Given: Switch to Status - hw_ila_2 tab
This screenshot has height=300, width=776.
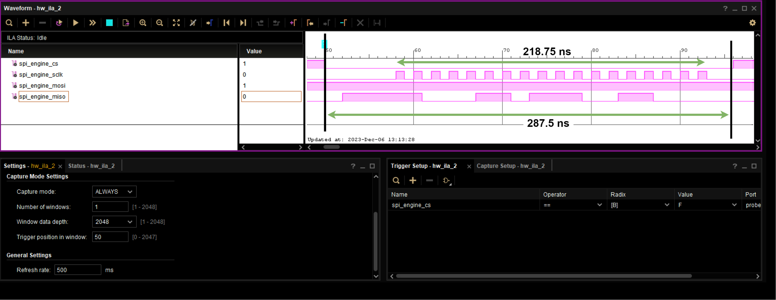Looking at the screenshot, I should click(x=91, y=166).
